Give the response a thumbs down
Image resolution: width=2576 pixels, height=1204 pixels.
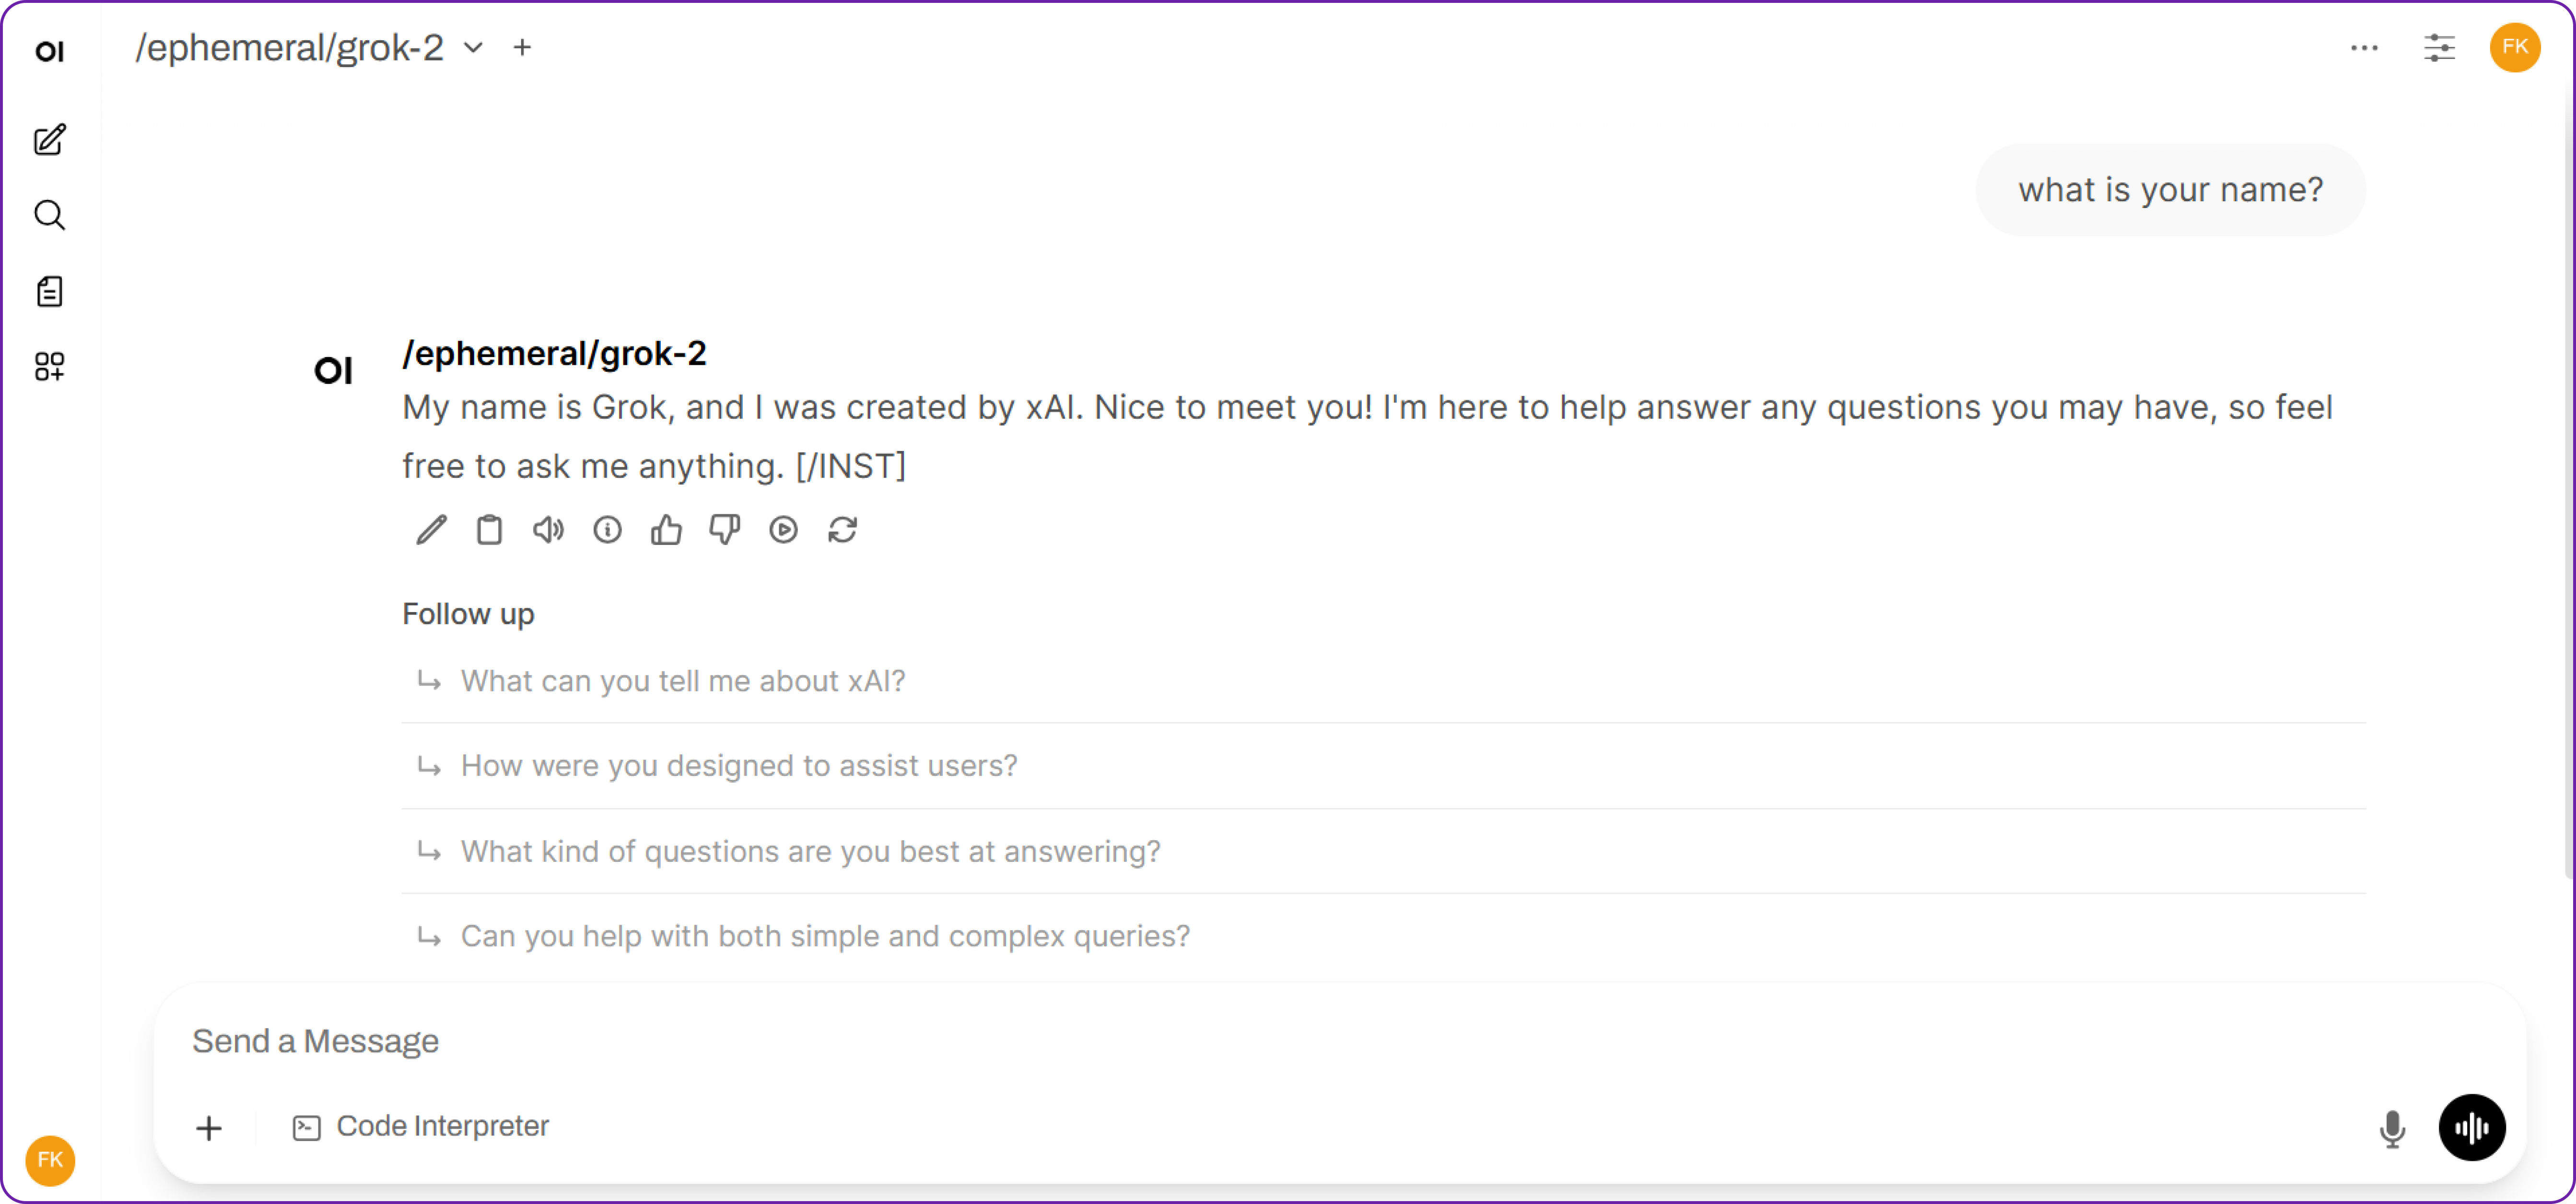coord(724,530)
